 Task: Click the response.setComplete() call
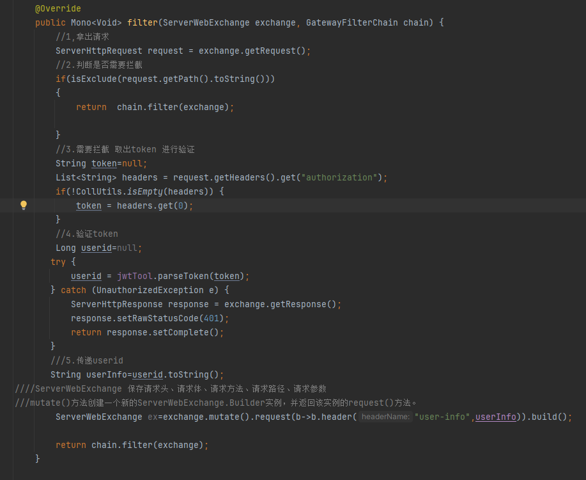click(x=163, y=333)
